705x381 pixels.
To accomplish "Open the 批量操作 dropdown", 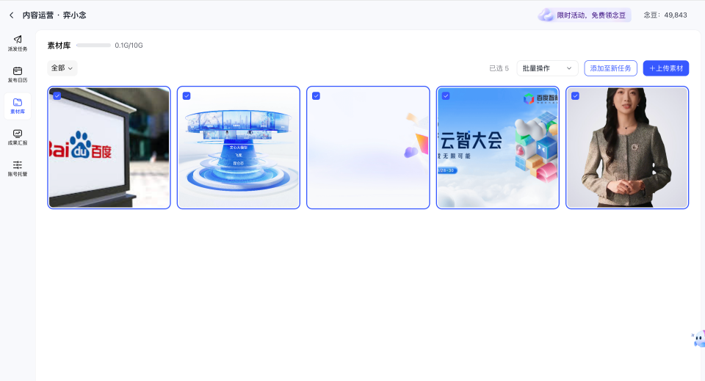I will pyautogui.click(x=547, y=68).
